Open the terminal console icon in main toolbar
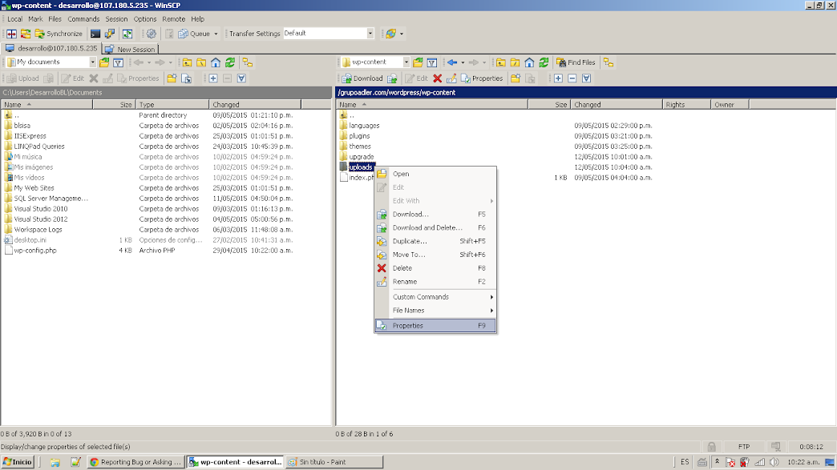This screenshot has width=837, height=470. (x=95, y=34)
